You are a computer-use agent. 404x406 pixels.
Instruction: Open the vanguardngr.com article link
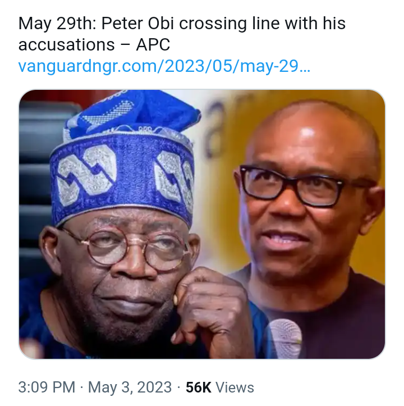click(164, 67)
